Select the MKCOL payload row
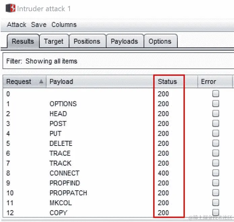Screen dimensions: 234x222 [118, 203]
